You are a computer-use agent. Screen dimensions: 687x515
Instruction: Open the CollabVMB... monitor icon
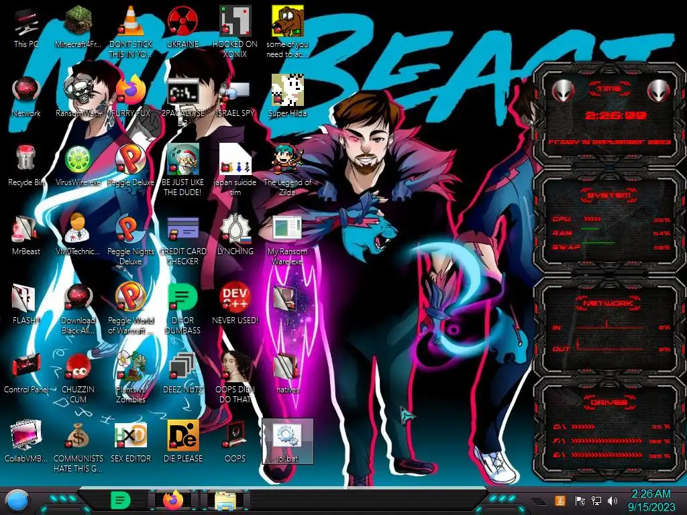tap(26, 441)
